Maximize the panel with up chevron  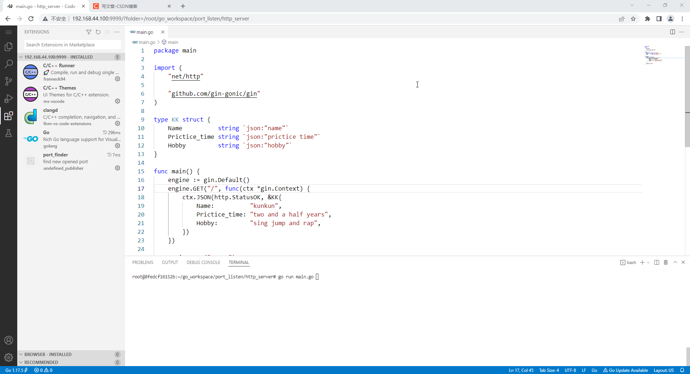point(675,263)
